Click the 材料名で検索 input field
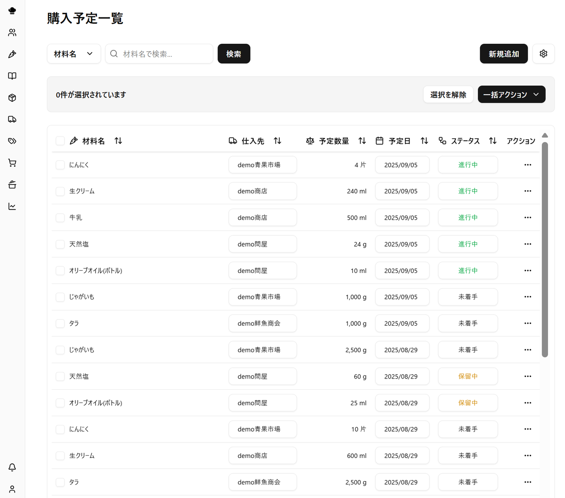Viewport: 565px width, 498px height. pyautogui.click(x=159, y=54)
